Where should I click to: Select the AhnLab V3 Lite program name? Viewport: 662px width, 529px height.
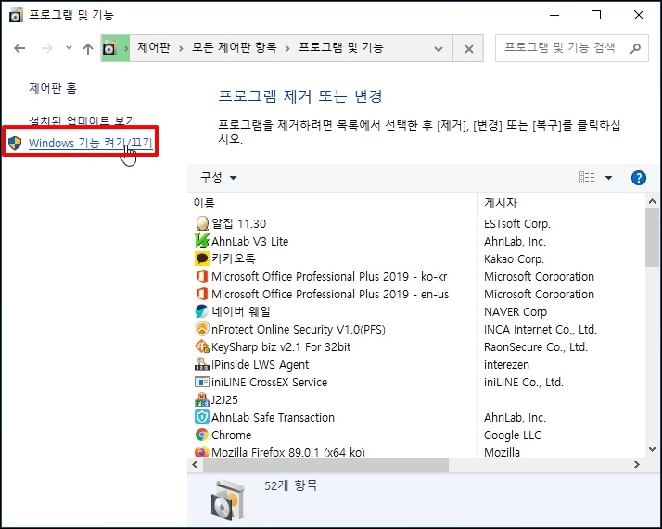coord(250,241)
